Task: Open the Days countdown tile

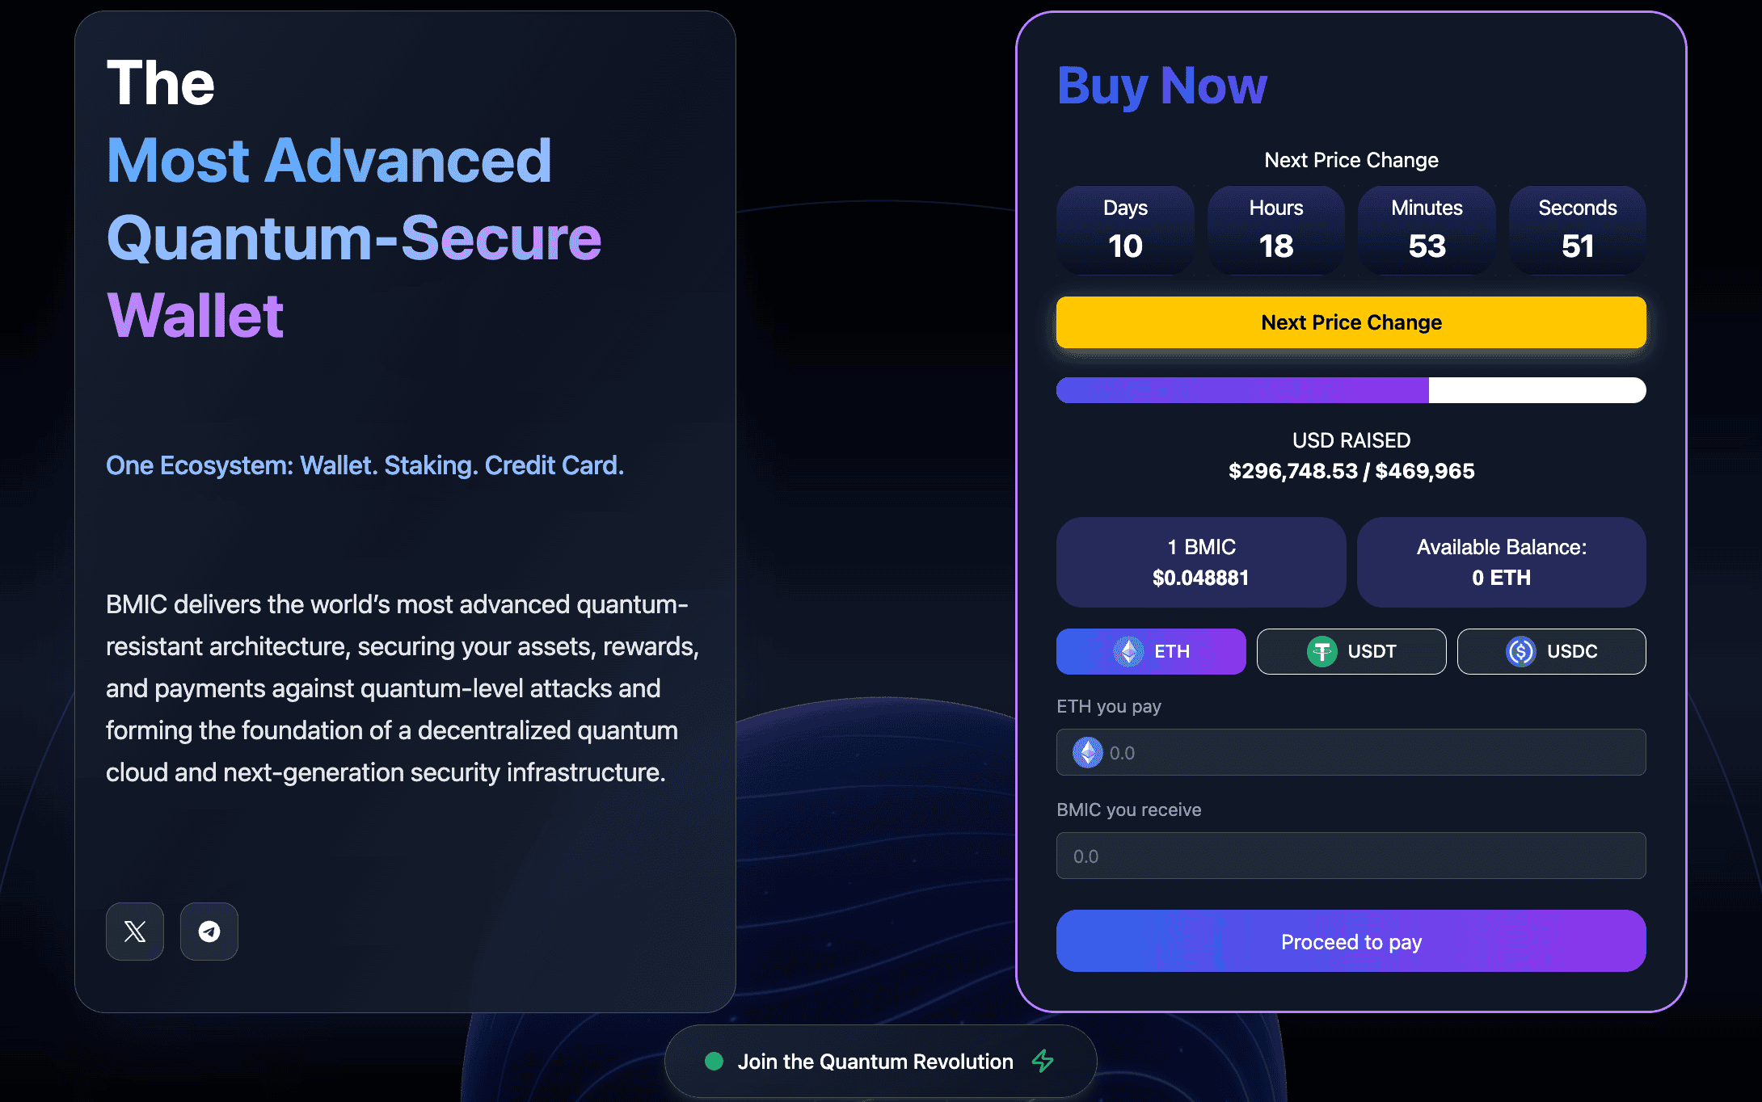Action: coord(1125,230)
